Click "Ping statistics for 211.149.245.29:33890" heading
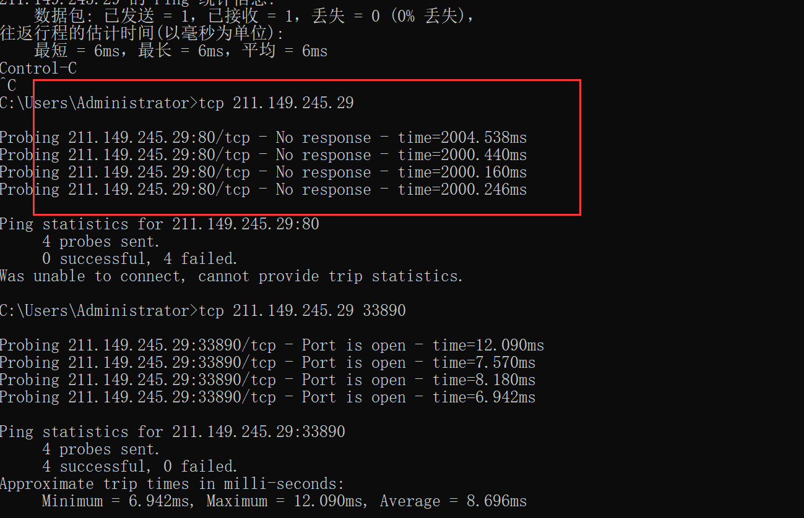 click(172, 431)
